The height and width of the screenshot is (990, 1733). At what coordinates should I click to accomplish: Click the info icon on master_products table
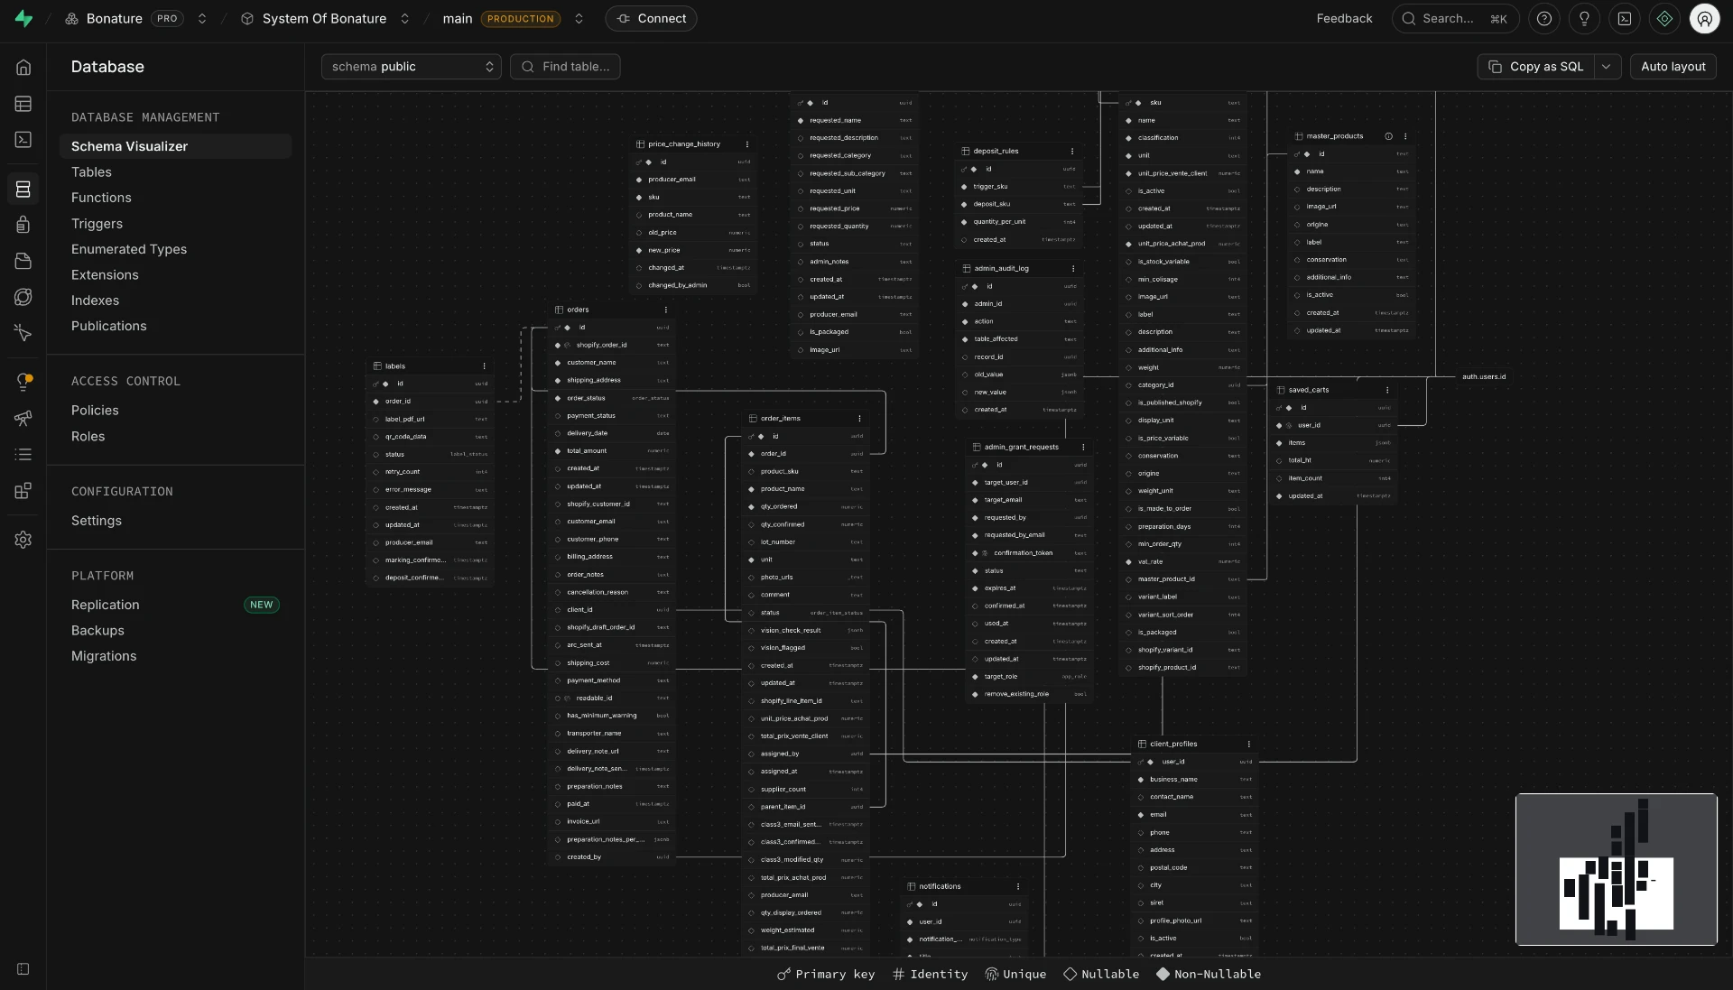[1388, 136]
